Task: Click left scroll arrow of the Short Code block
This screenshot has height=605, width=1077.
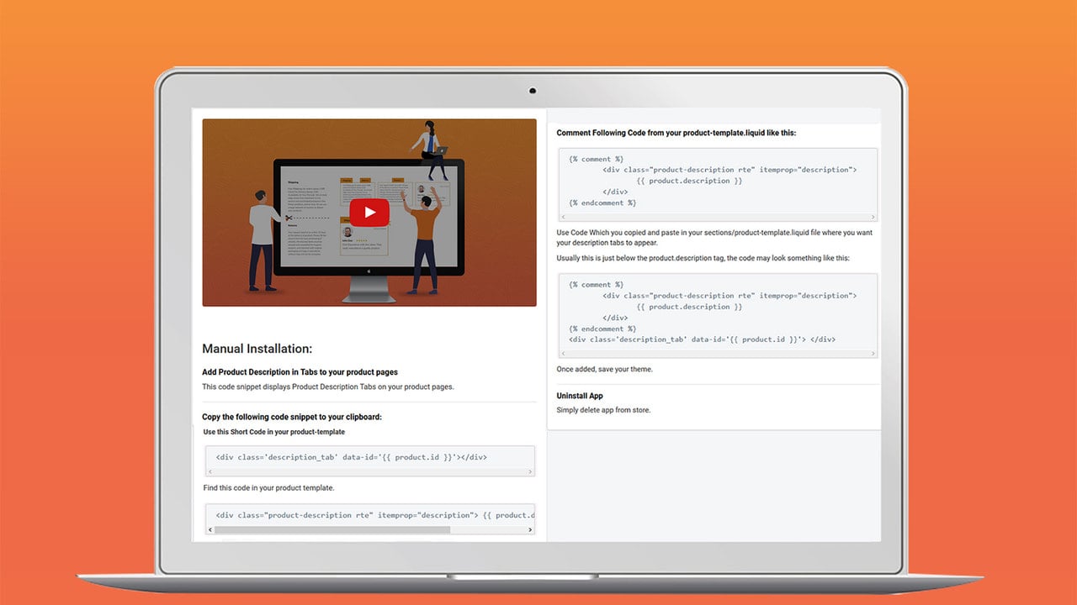Action: click(x=209, y=472)
